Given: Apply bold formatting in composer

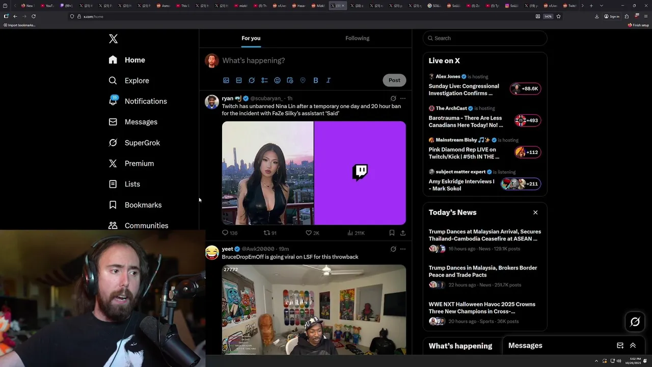Looking at the screenshot, I should (x=316, y=81).
